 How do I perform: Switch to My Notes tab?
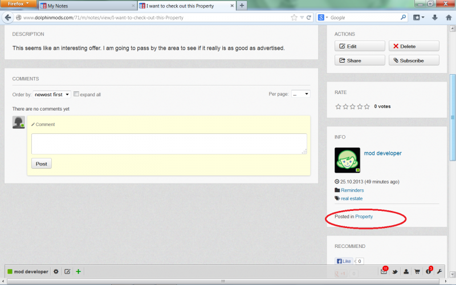(x=87, y=6)
